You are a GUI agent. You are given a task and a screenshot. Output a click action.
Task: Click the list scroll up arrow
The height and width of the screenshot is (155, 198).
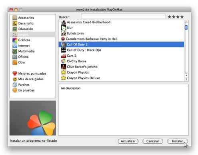click(x=186, y=75)
